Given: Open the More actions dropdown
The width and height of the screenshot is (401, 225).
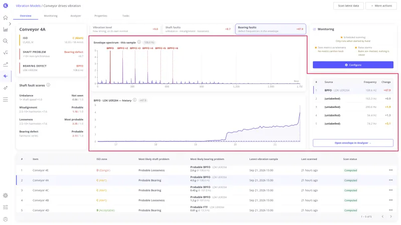Looking at the screenshot, I should pos(381,5).
